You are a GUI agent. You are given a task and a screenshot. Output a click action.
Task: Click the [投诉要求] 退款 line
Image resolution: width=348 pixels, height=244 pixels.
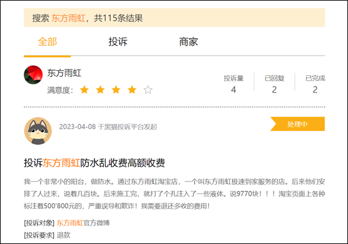(x=47, y=235)
